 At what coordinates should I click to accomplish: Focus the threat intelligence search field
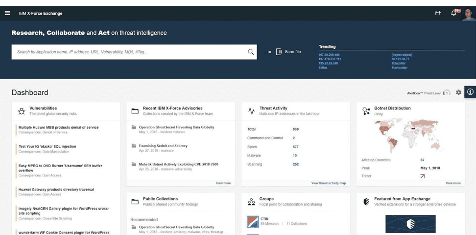[x=130, y=52]
